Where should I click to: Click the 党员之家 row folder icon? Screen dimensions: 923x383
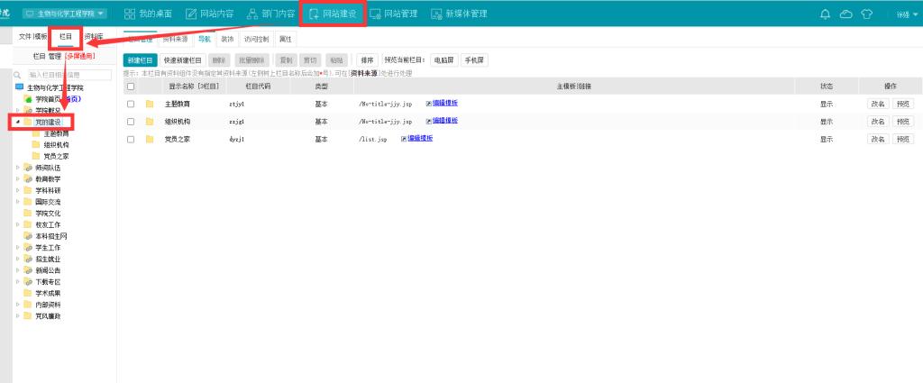coord(150,140)
